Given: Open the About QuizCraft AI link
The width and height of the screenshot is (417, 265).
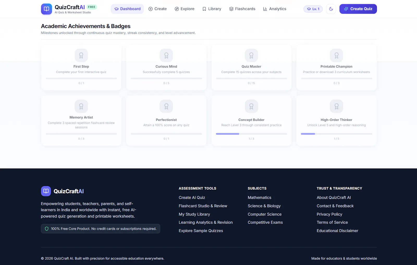Looking at the screenshot, I should (334, 198).
